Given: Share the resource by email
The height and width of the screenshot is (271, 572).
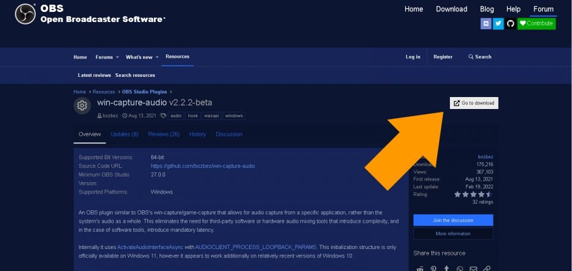Looking at the screenshot, I should pyautogui.click(x=473, y=269).
